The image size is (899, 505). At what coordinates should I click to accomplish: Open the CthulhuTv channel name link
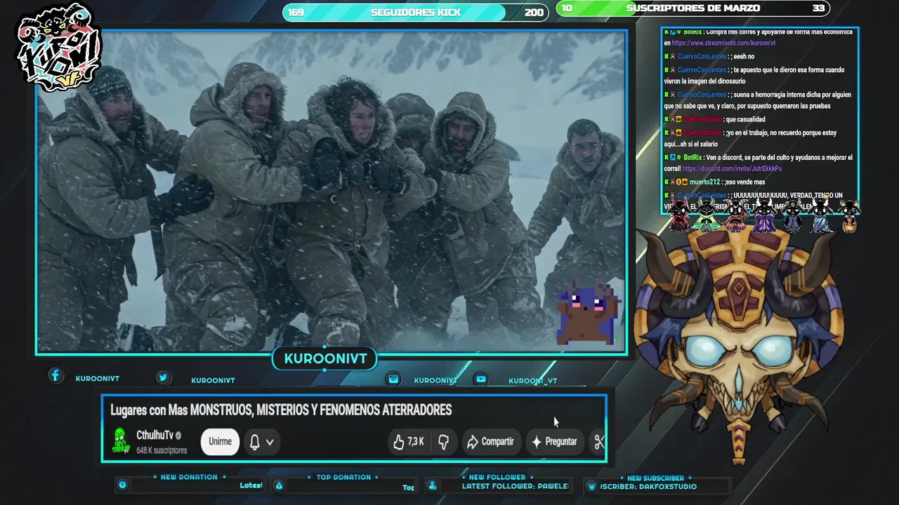[x=155, y=436]
